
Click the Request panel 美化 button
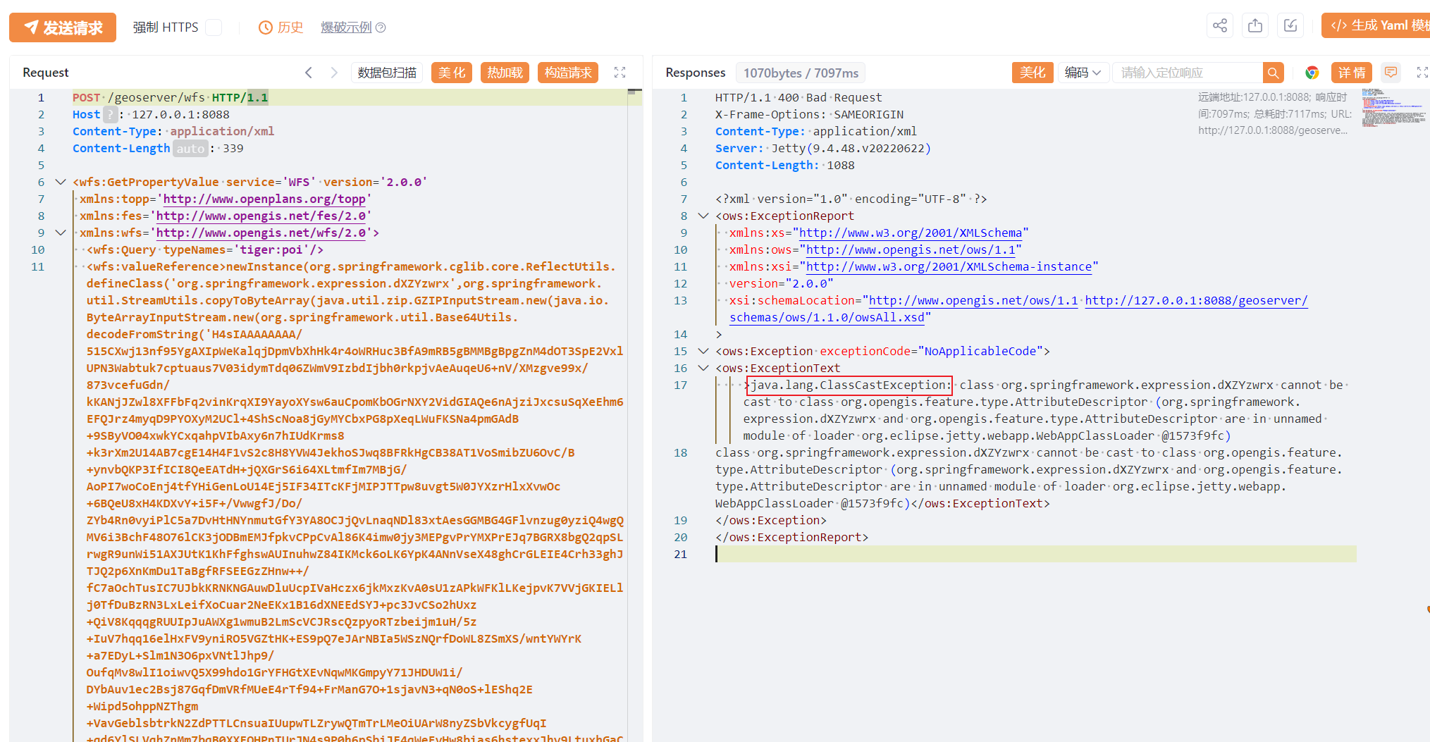point(452,73)
